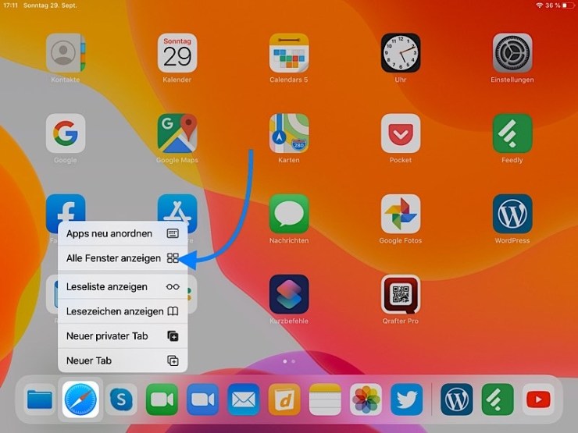578x433 pixels.
Task: Open Photos app in dock
Action: [366, 399]
